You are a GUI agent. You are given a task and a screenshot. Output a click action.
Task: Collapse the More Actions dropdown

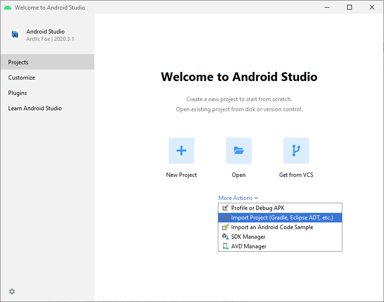click(238, 198)
